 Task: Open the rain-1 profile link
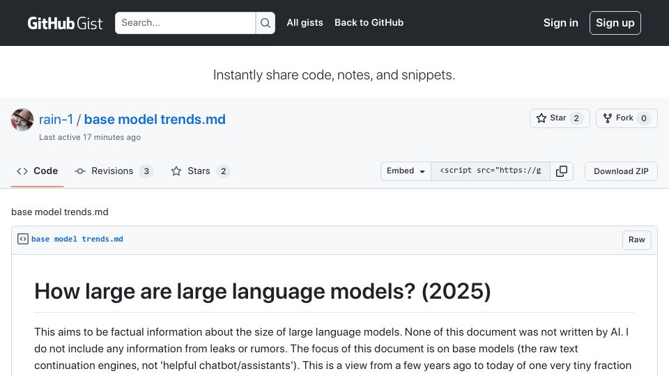(56, 119)
